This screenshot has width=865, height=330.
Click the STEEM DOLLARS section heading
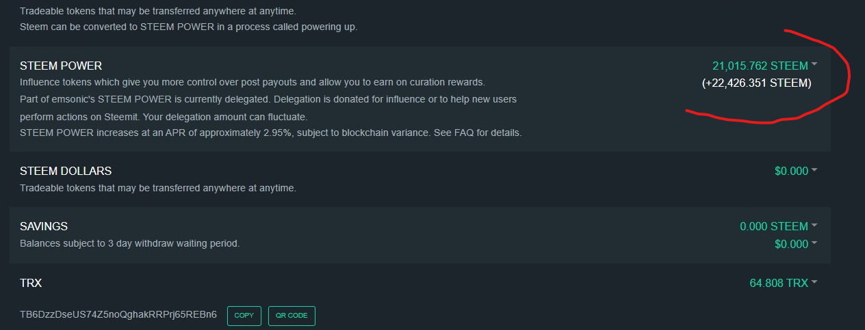[66, 171]
